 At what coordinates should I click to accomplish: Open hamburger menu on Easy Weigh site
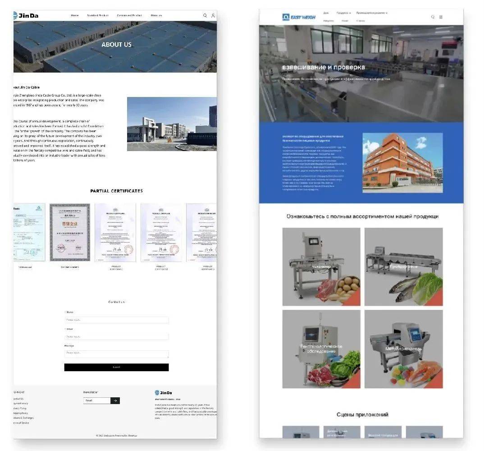(441, 17)
